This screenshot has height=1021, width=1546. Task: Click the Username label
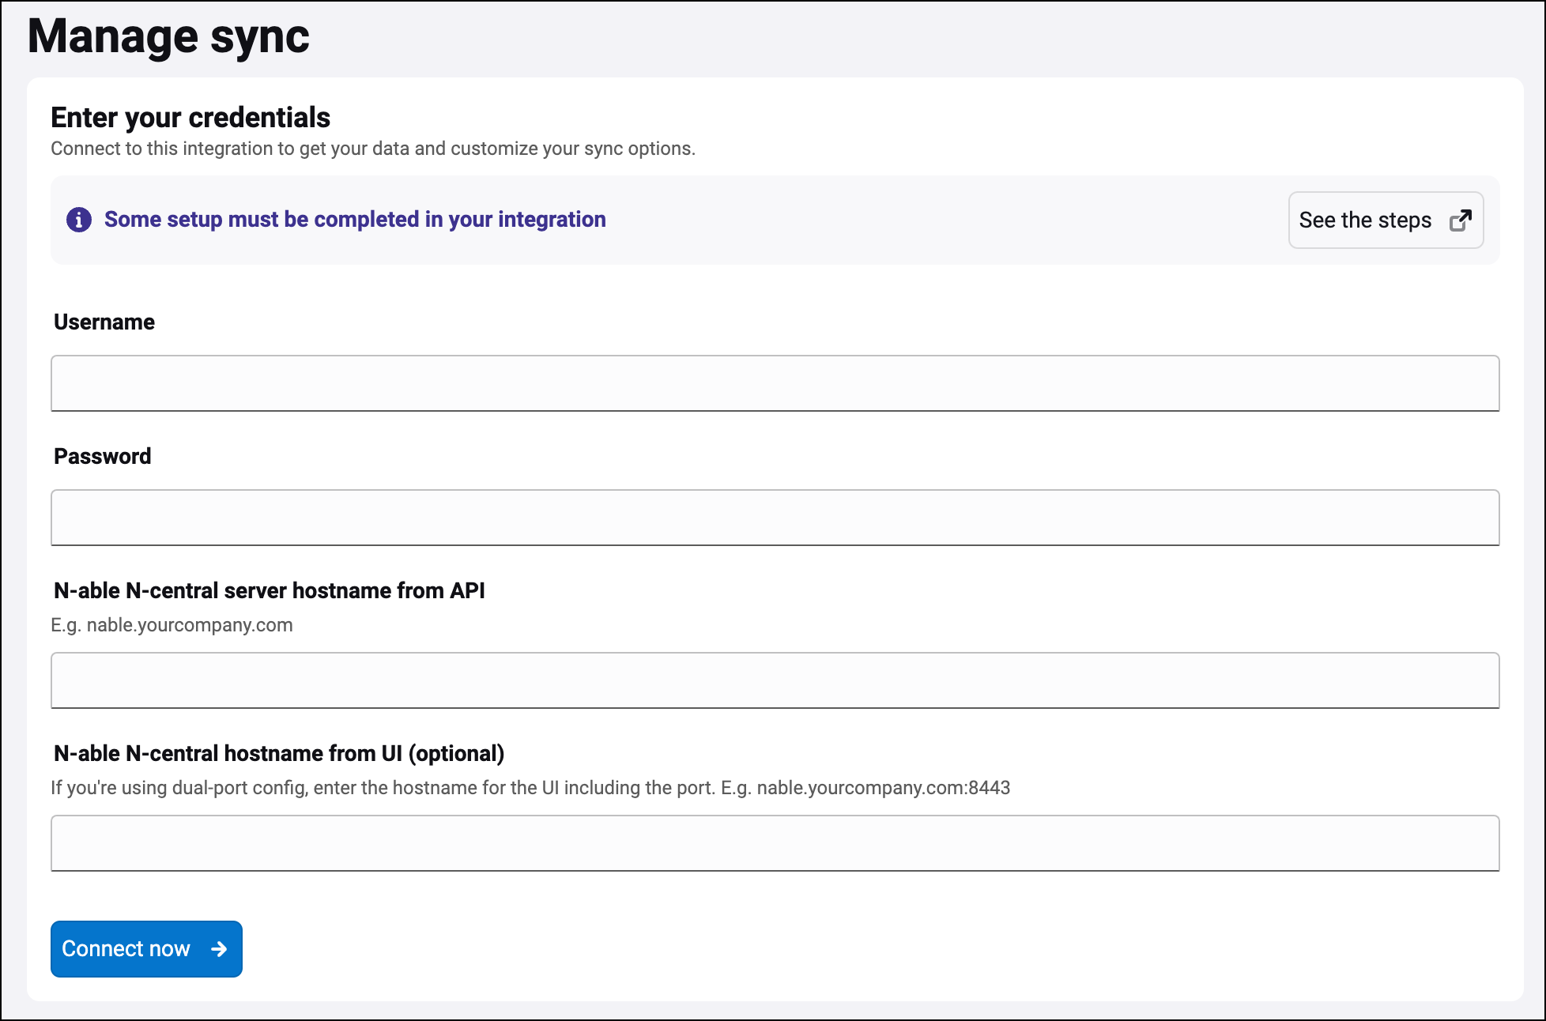pyautogui.click(x=104, y=322)
